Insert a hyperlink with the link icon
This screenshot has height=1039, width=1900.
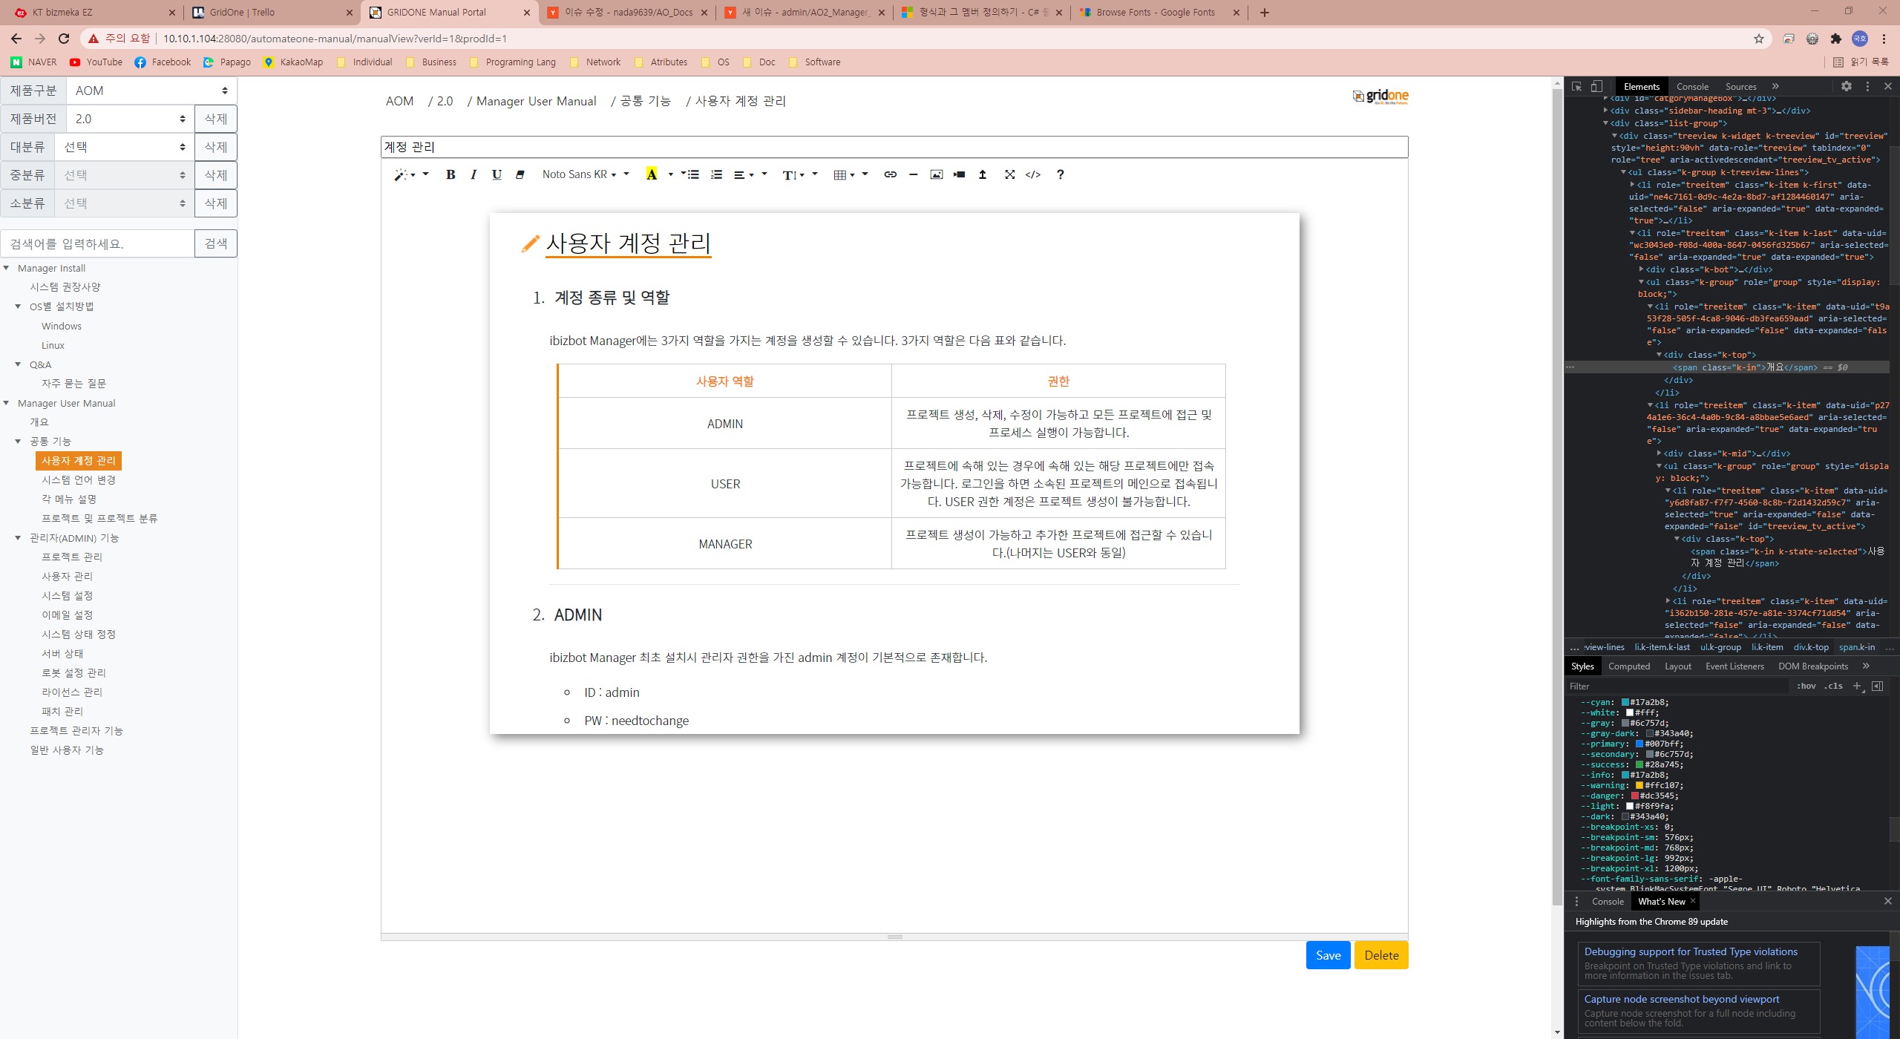890,174
